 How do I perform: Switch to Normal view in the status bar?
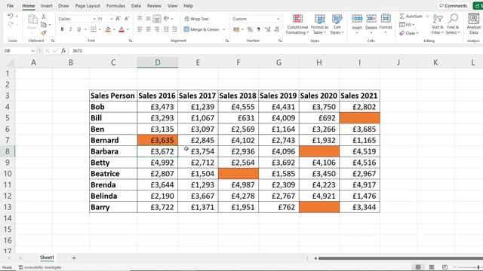pyautogui.click(x=418, y=267)
